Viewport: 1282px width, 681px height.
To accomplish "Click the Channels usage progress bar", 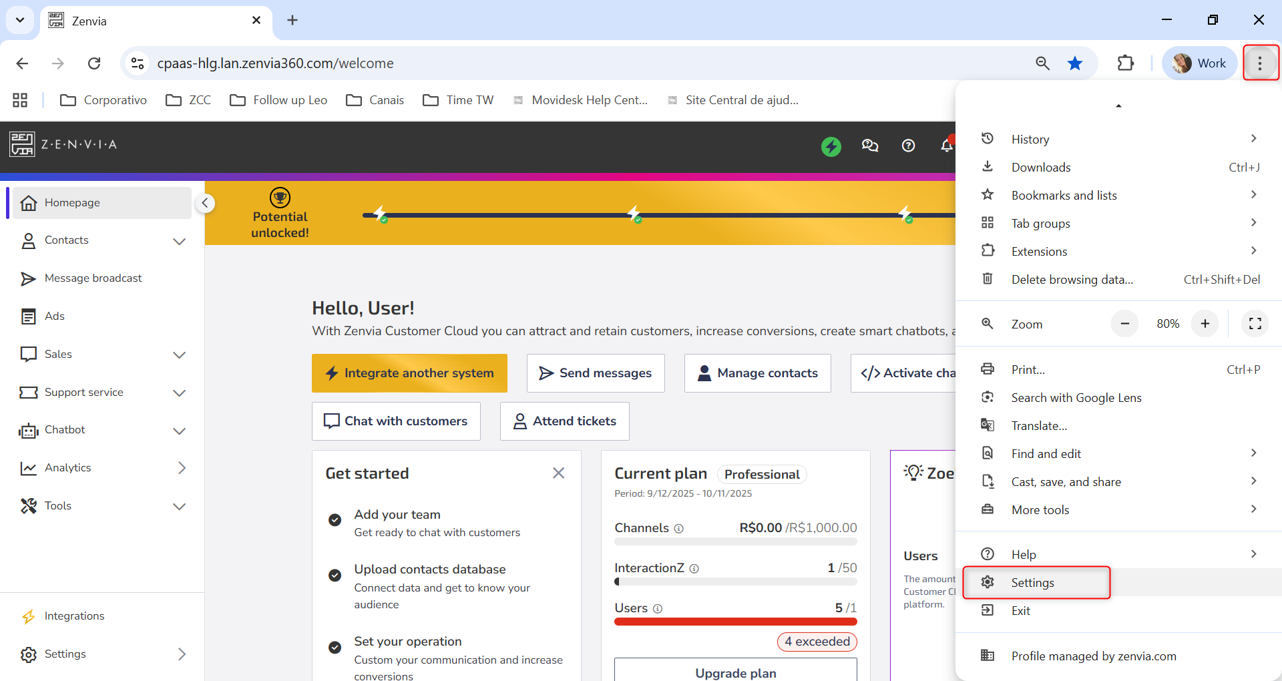I will pyautogui.click(x=736, y=541).
